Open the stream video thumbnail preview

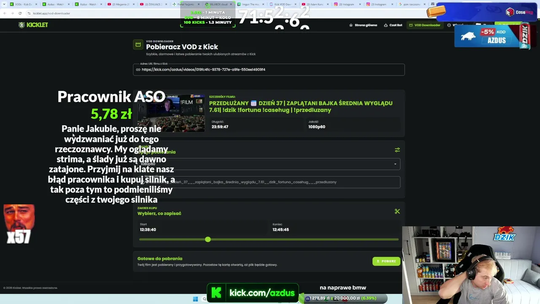[x=171, y=113]
